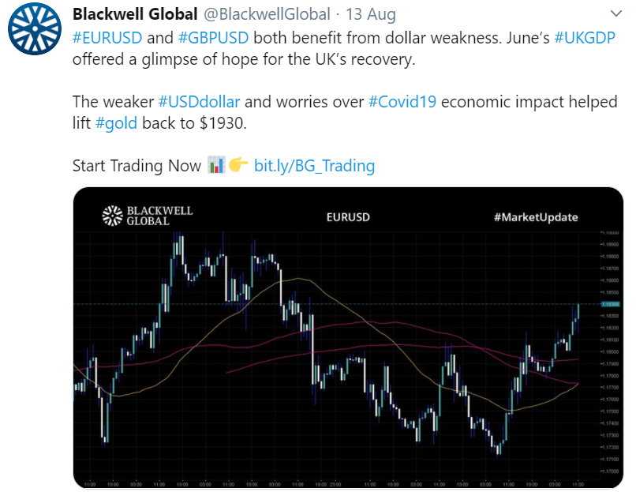Open the #Covid19 hashtag link

(402, 102)
